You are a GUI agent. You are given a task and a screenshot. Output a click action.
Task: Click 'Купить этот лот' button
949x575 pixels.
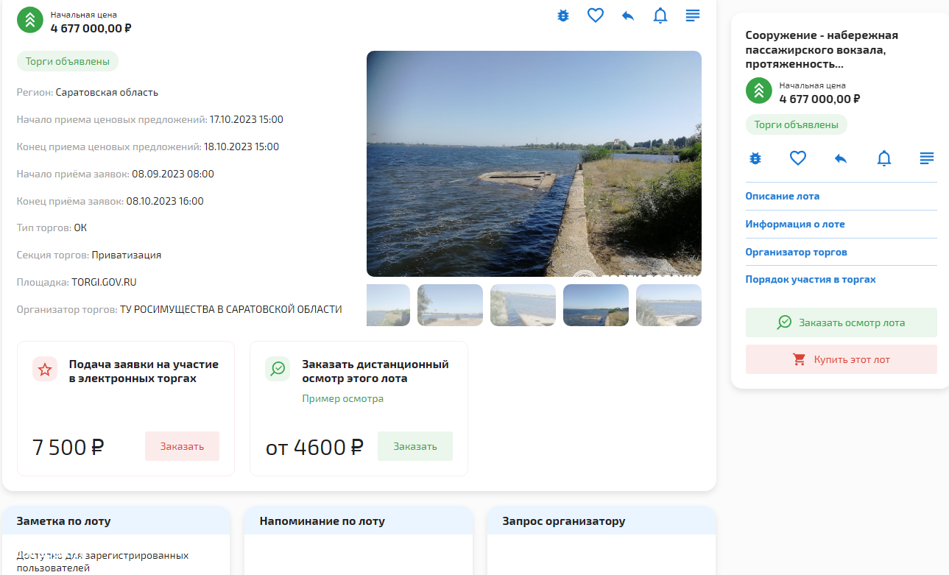click(841, 360)
